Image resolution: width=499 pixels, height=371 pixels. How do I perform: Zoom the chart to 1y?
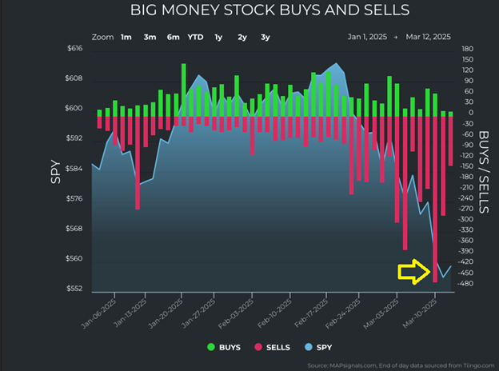(x=218, y=37)
